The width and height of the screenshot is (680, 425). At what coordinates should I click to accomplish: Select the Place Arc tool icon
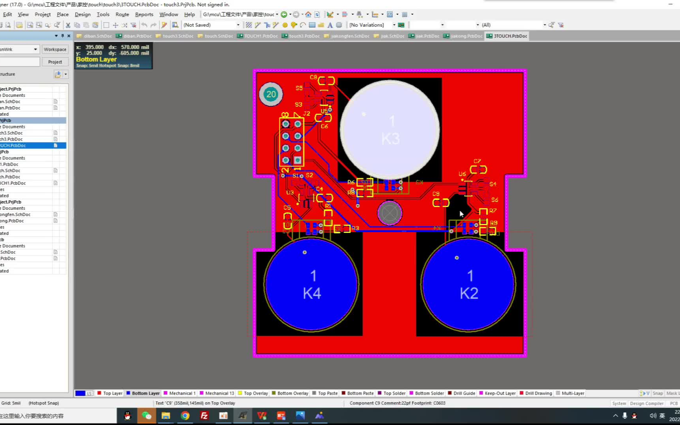pyautogui.click(x=303, y=25)
